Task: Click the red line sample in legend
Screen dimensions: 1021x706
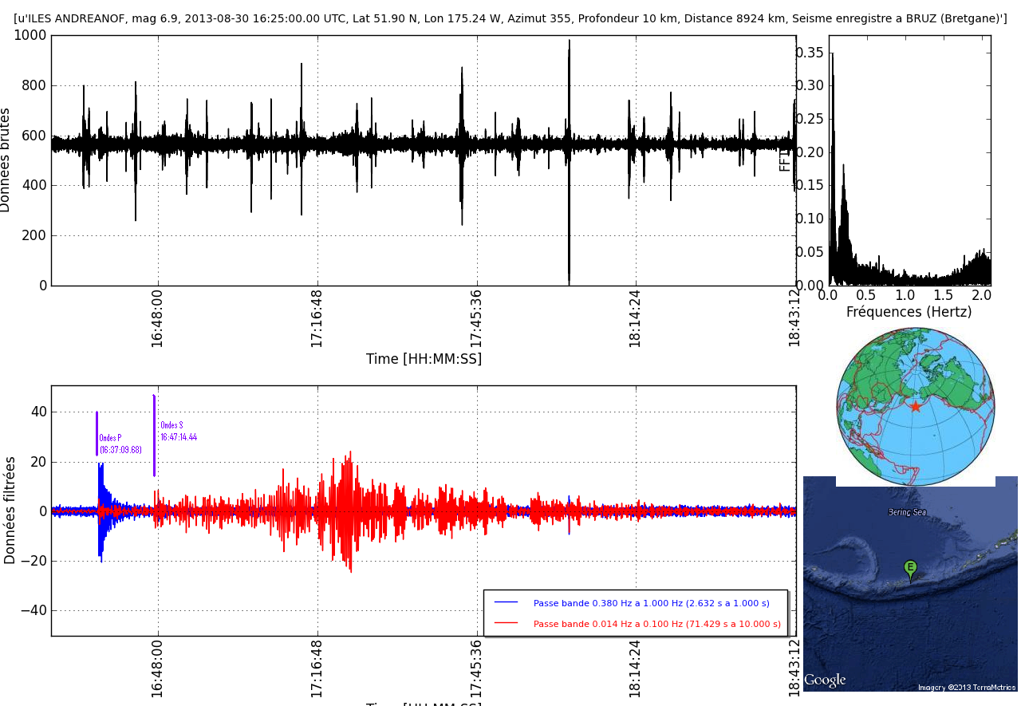Action: coord(506,623)
